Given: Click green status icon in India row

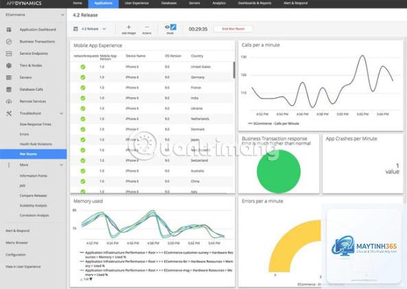Looking at the screenshot, I should (x=83, y=98).
